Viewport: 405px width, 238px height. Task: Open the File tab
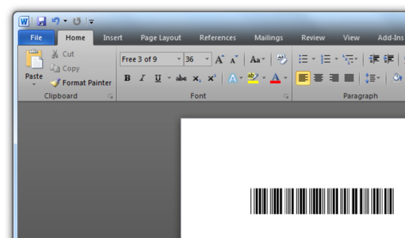coord(36,38)
